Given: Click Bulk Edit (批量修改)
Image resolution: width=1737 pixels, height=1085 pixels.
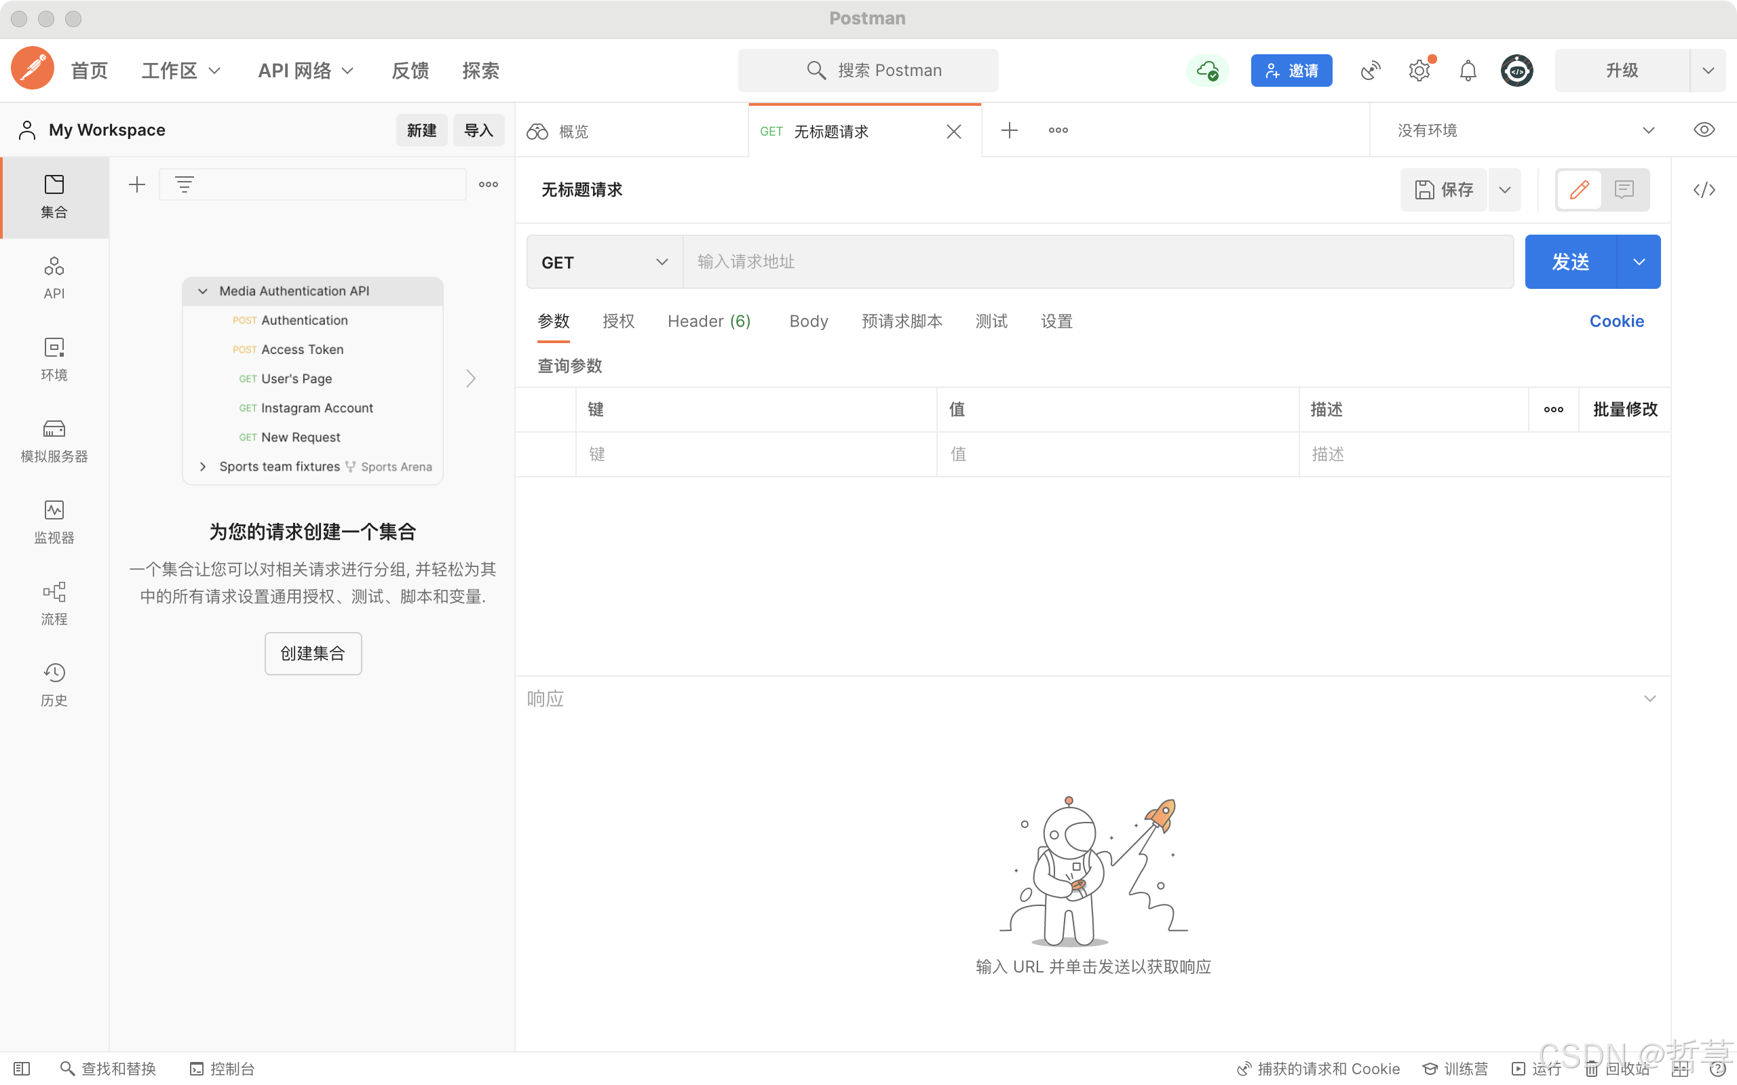Looking at the screenshot, I should pos(1625,409).
